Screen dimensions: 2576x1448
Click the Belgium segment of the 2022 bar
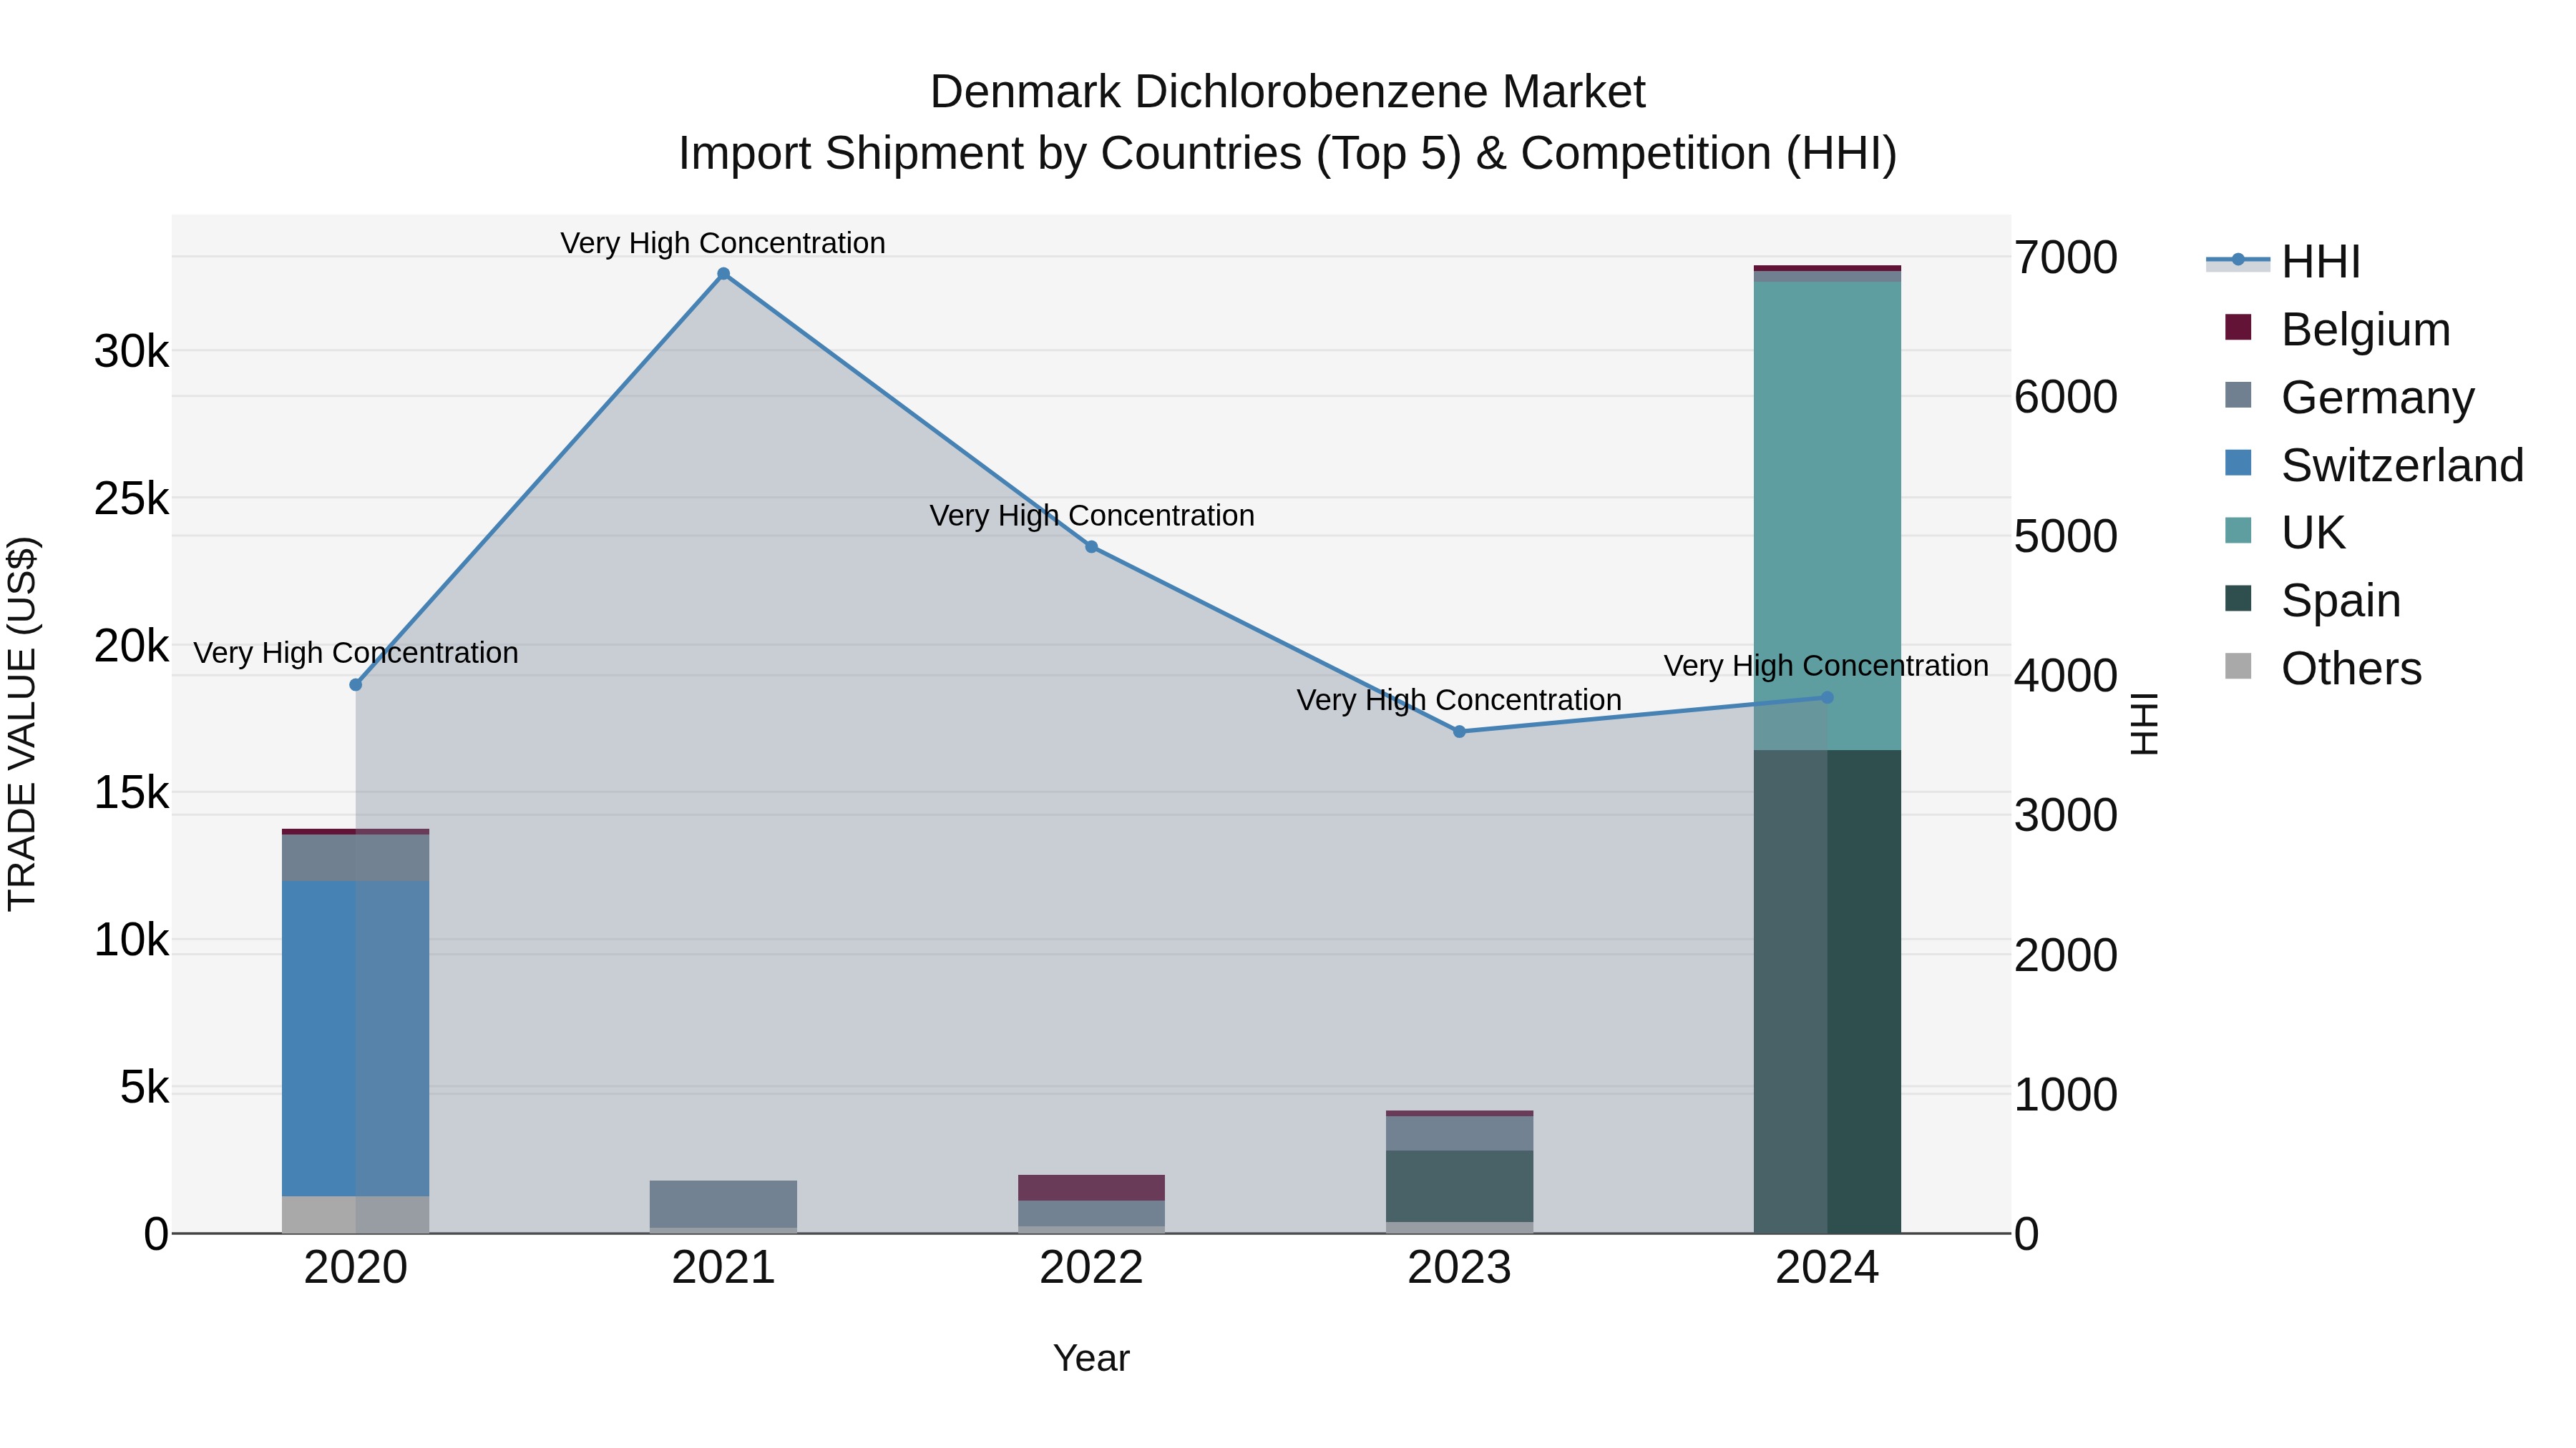[x=1091, y=1188]
